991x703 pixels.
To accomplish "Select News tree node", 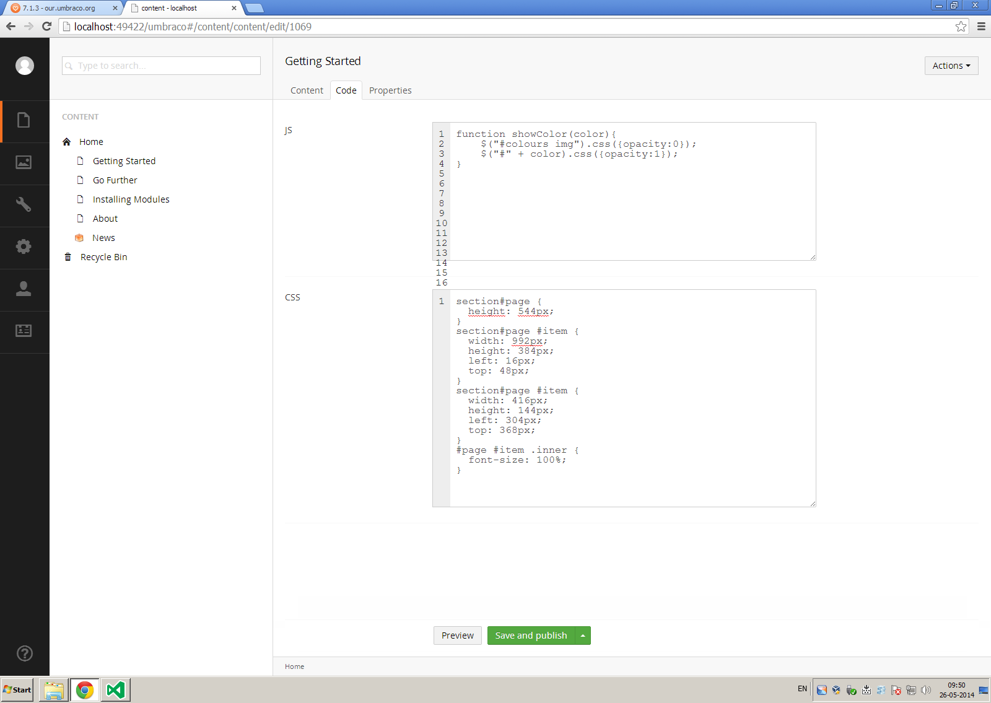I will (x=103, y=238).
